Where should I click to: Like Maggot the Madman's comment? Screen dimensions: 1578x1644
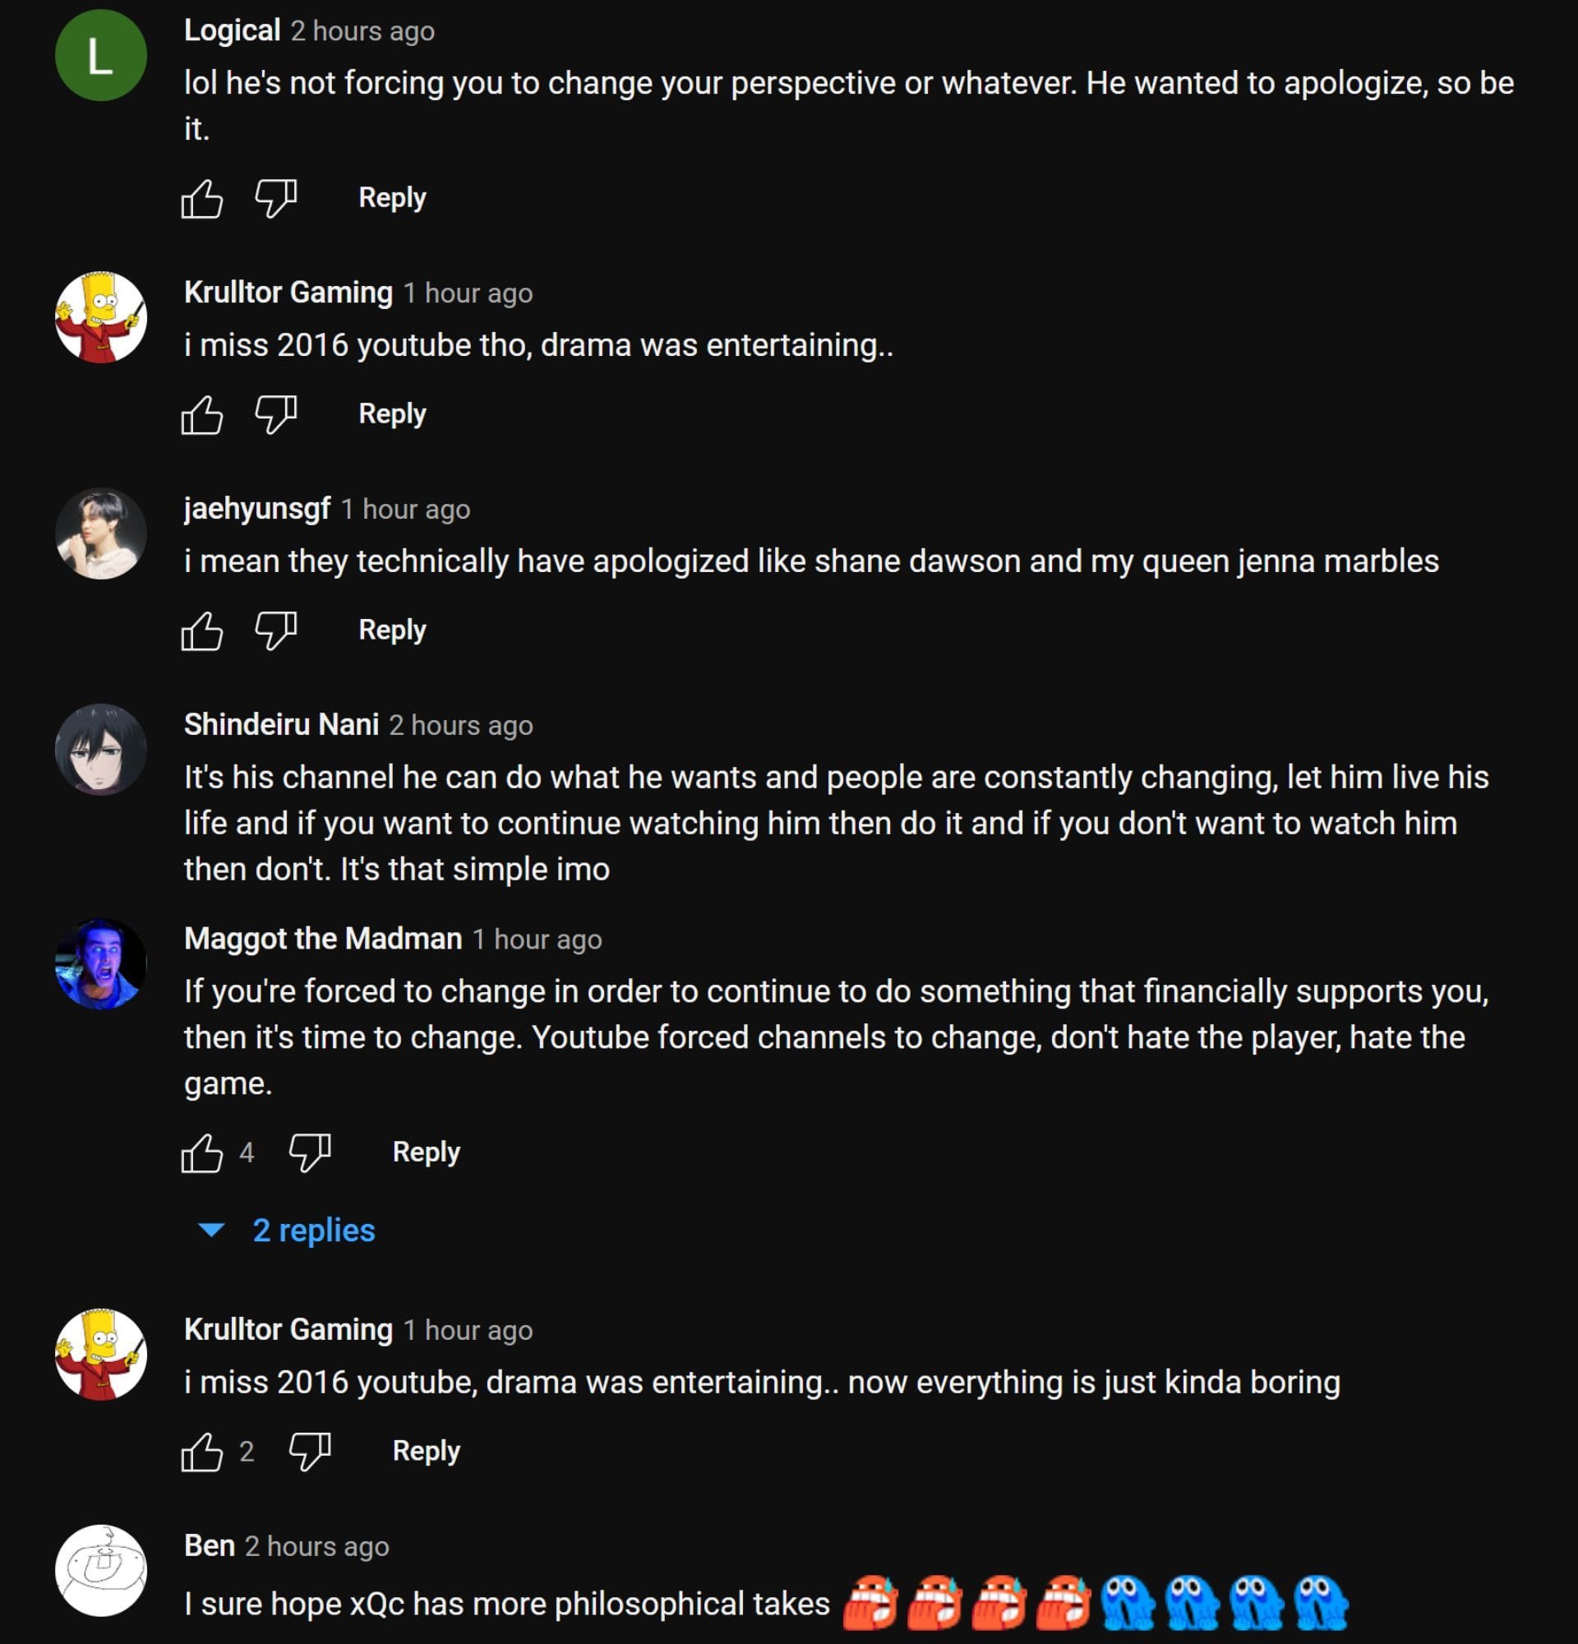[x=201, y=1152]
